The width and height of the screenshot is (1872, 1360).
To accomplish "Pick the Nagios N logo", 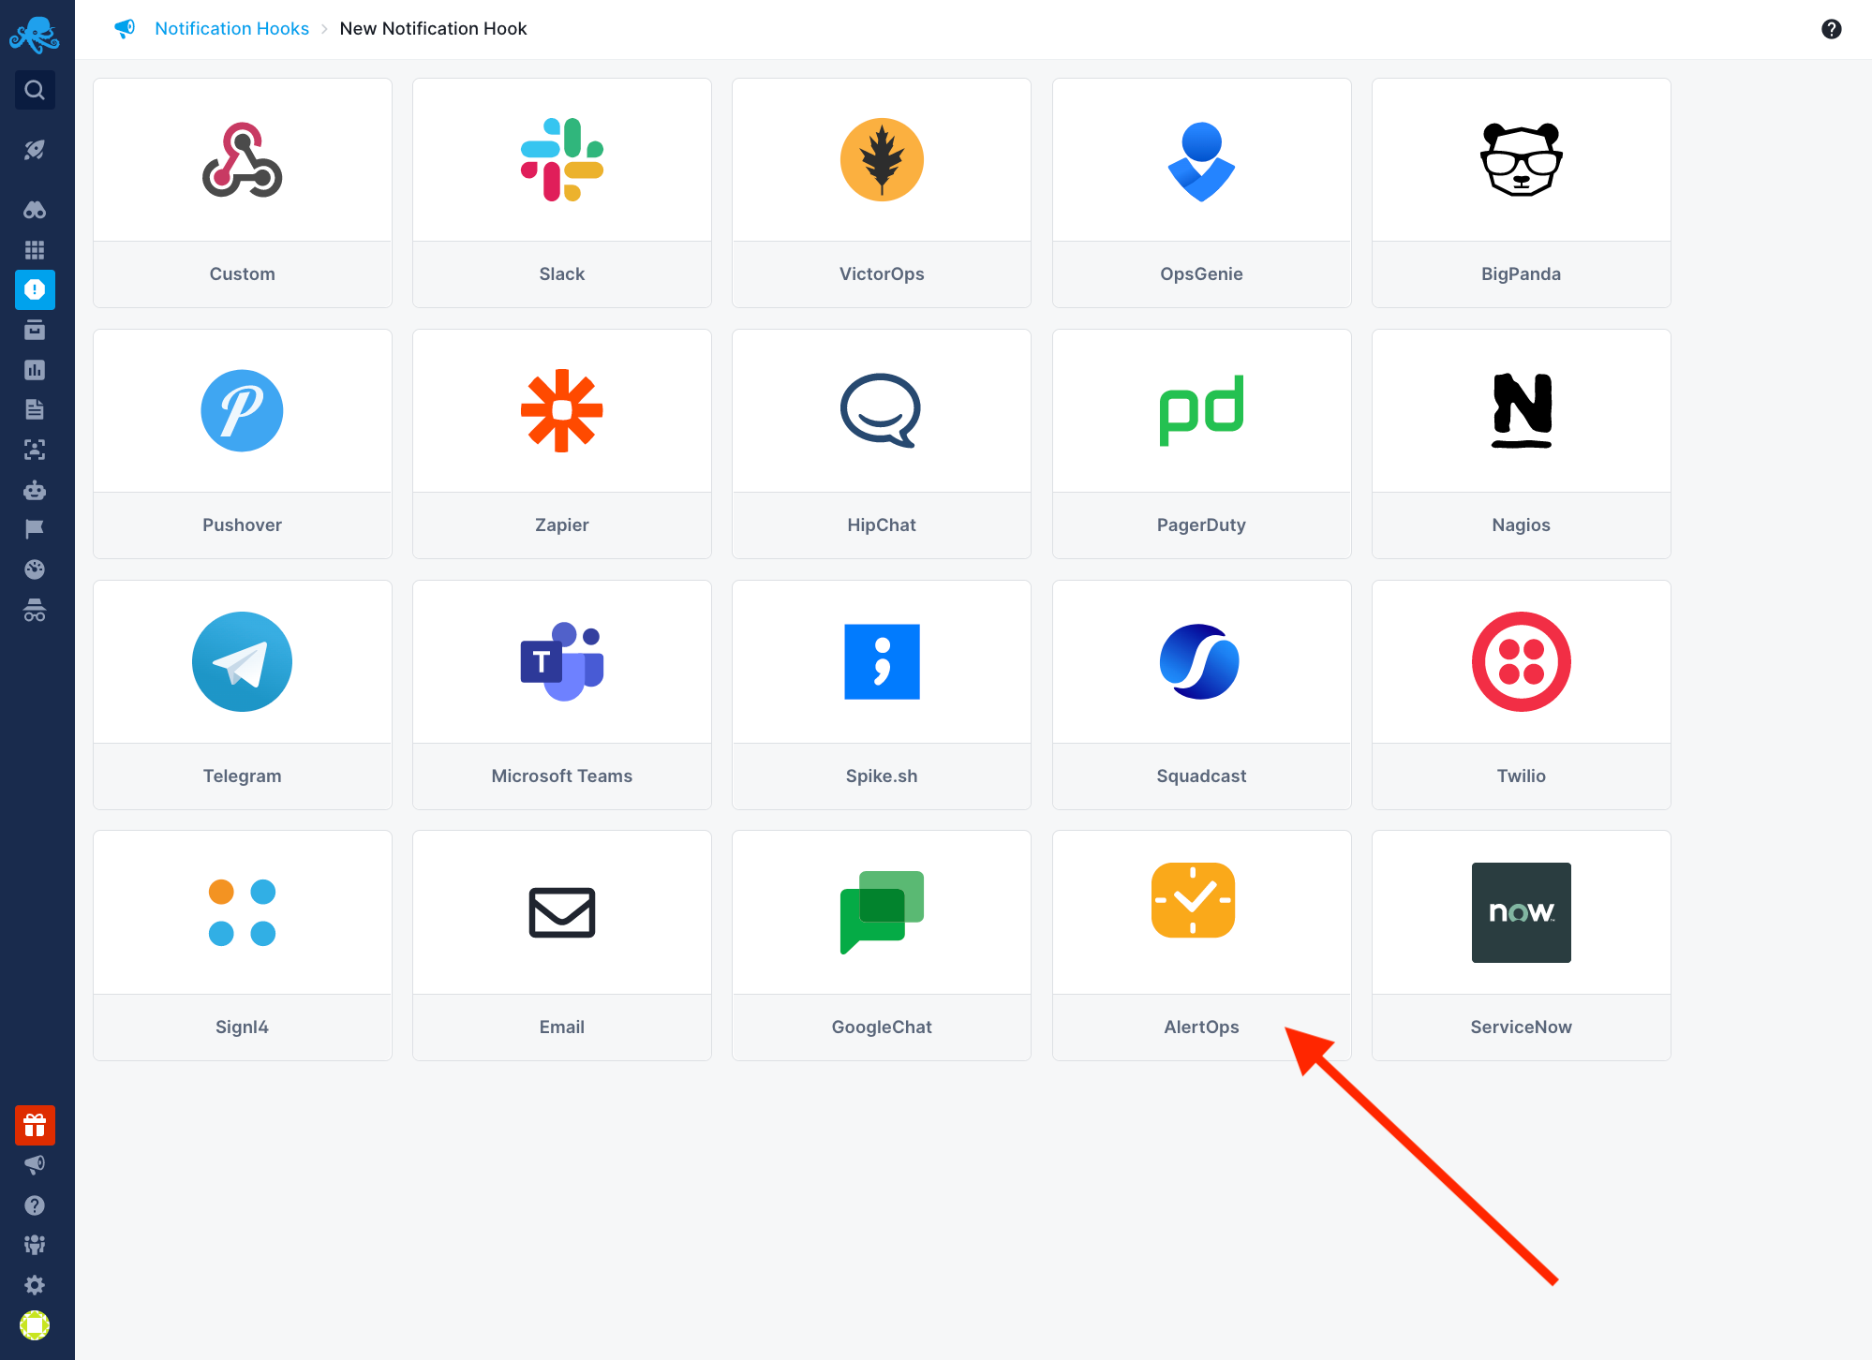I will (1522, 410).
